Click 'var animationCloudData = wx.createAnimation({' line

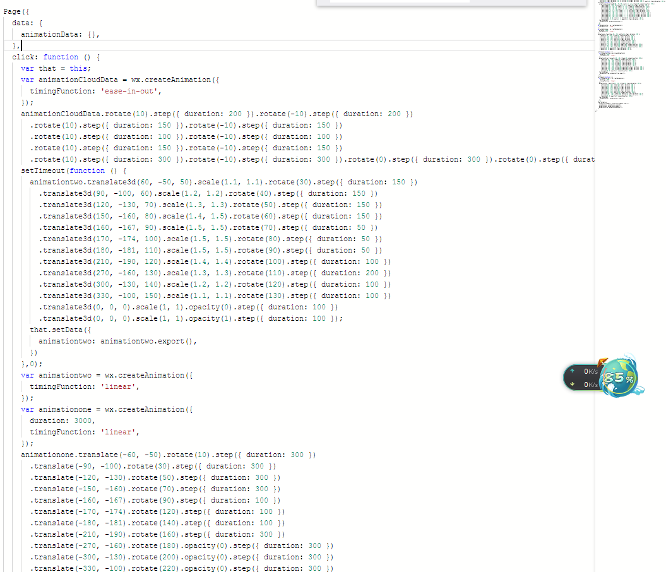click(x=120, y=80)
